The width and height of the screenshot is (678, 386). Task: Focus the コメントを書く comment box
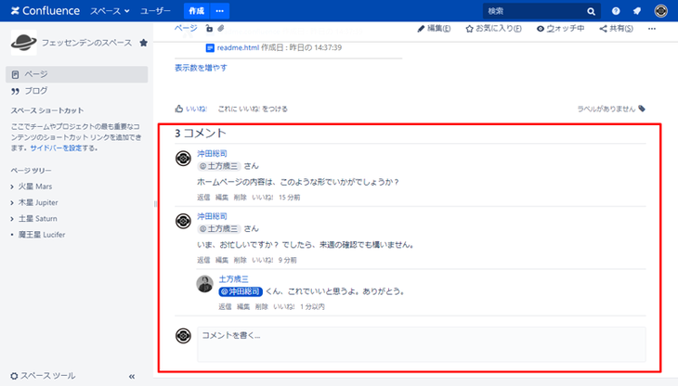(422, 344)
